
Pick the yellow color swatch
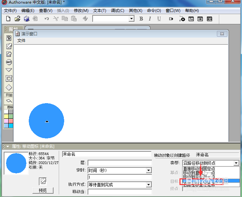coord(6,116)
